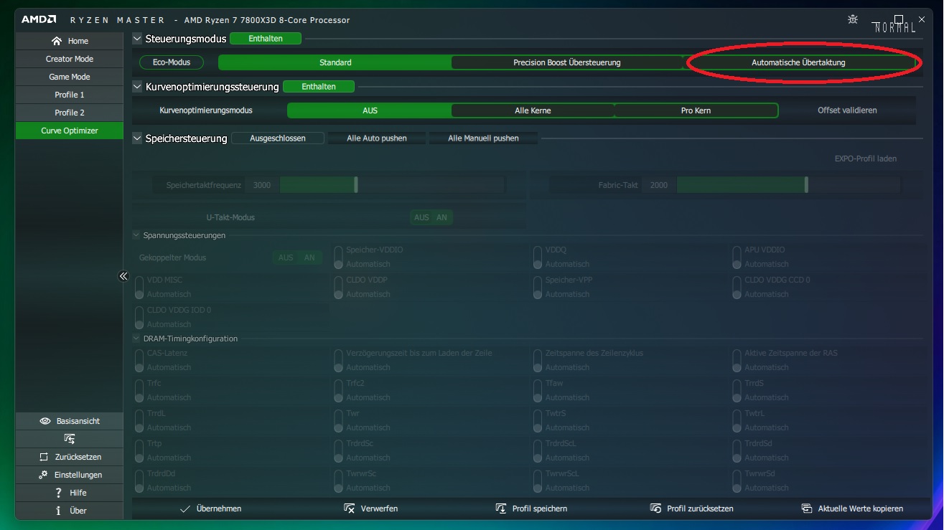The image size is (944, 530).
Task: Click EXPO-Profil laden
Action: (x=866, y=158)
